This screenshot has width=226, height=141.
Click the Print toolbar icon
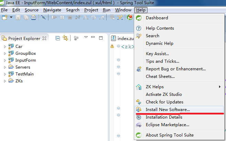[34, 18]
